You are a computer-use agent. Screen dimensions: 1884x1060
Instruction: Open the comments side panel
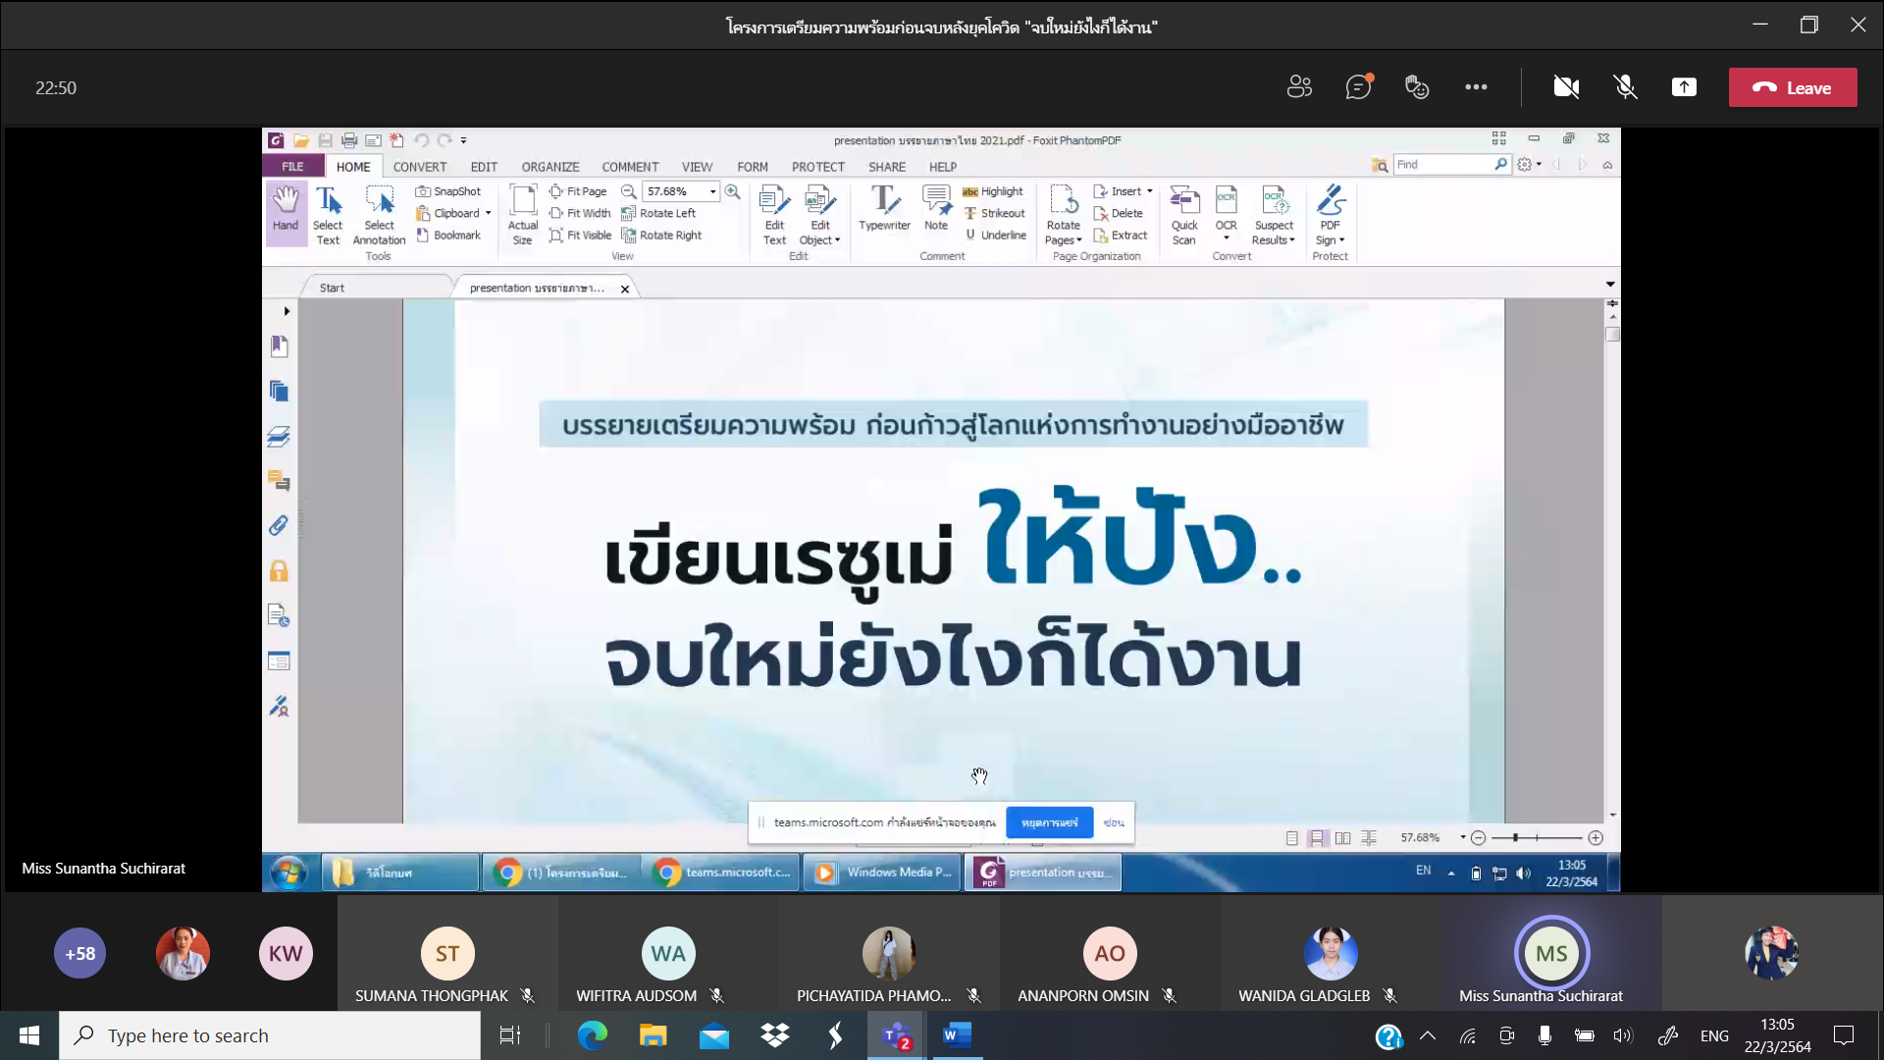click(279, 481)
